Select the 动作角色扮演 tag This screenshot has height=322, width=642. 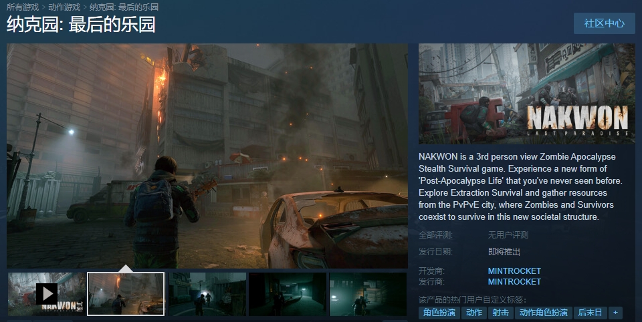pyautogui.click(x=543, y=313)
